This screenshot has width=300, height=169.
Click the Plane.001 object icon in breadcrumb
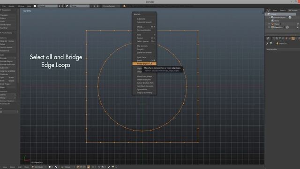tap(277, 44)
